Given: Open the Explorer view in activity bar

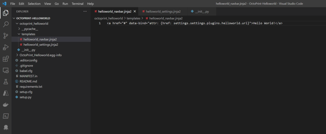Looking at the screenshot, I should coord(6,13).
